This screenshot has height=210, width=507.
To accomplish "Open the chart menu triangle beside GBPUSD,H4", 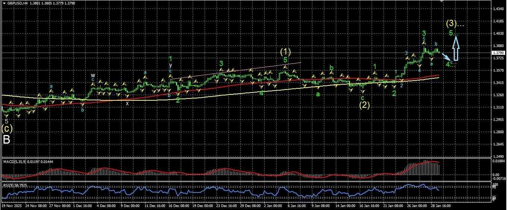I will tap(4, 3).
